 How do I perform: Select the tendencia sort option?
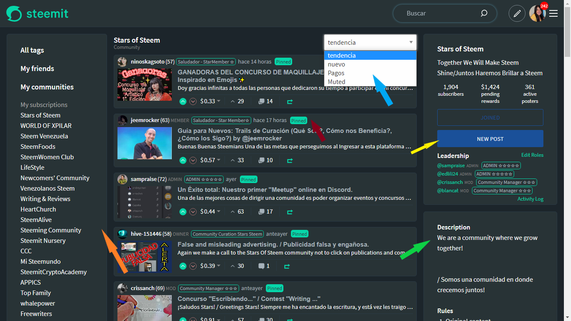[x=370, y=56]
